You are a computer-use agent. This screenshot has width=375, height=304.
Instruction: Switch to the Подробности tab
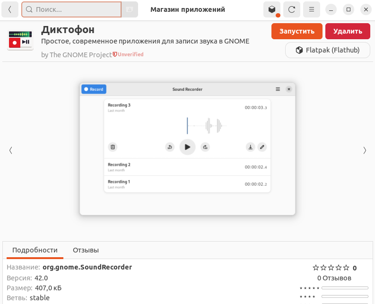pos(35,250)
